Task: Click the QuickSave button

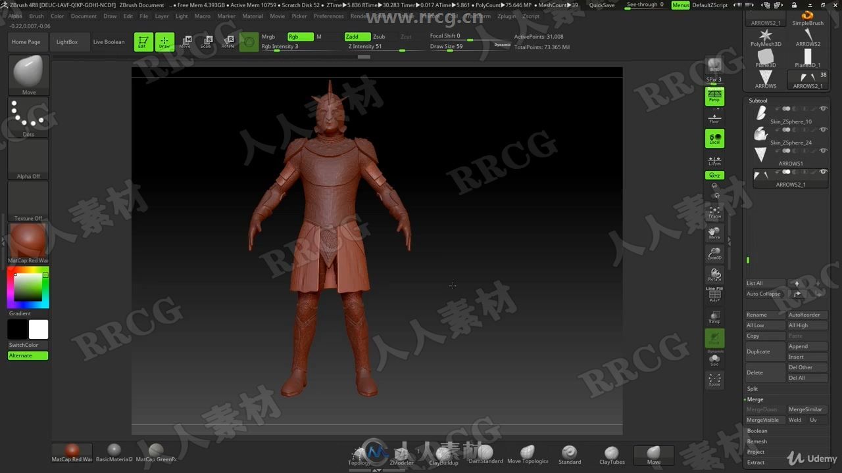Action: [602, 5]
